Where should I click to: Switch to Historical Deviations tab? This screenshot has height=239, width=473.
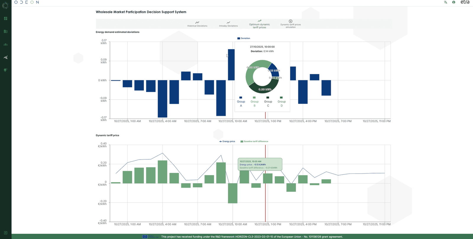(197, 24)
